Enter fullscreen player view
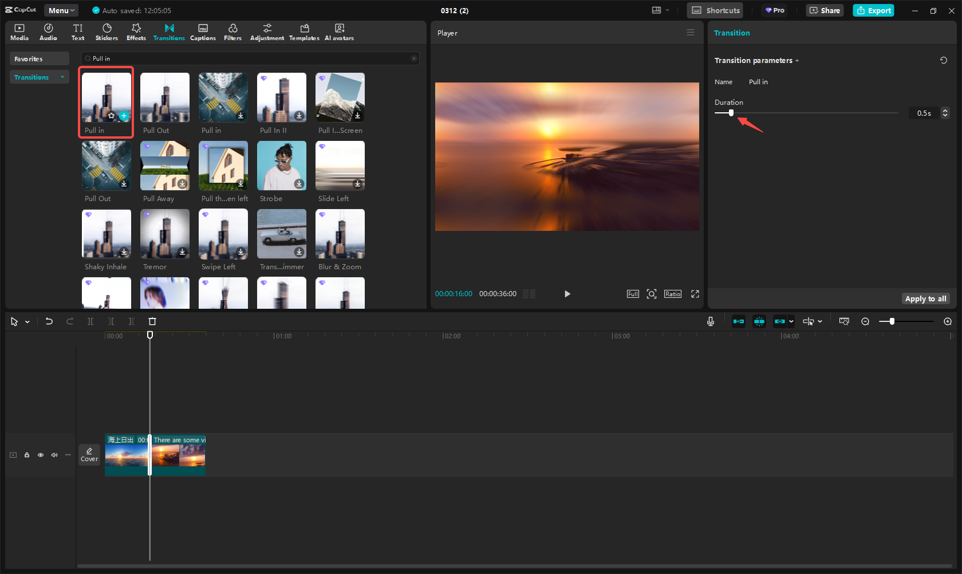 (x=695, y=294)
